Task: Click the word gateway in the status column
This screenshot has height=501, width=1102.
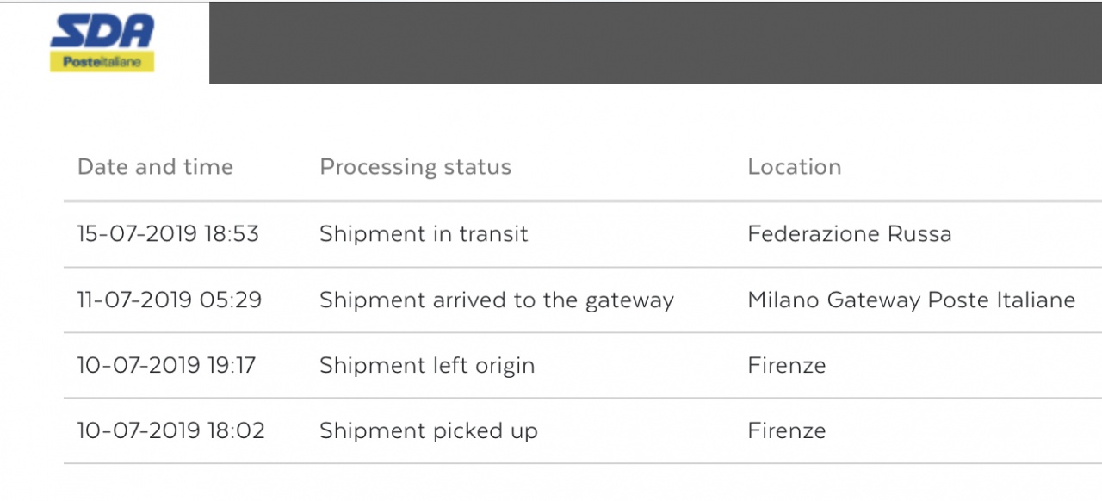Action: pyautogui.click(x=629, y=301)
